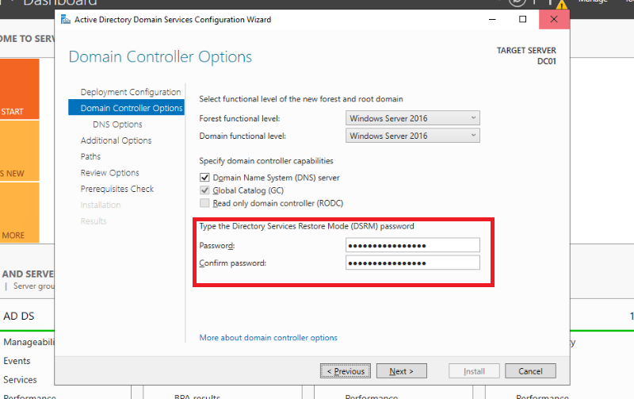Click the START tile in Server Manager
This screenshot has height=399, width=634.
19,89
